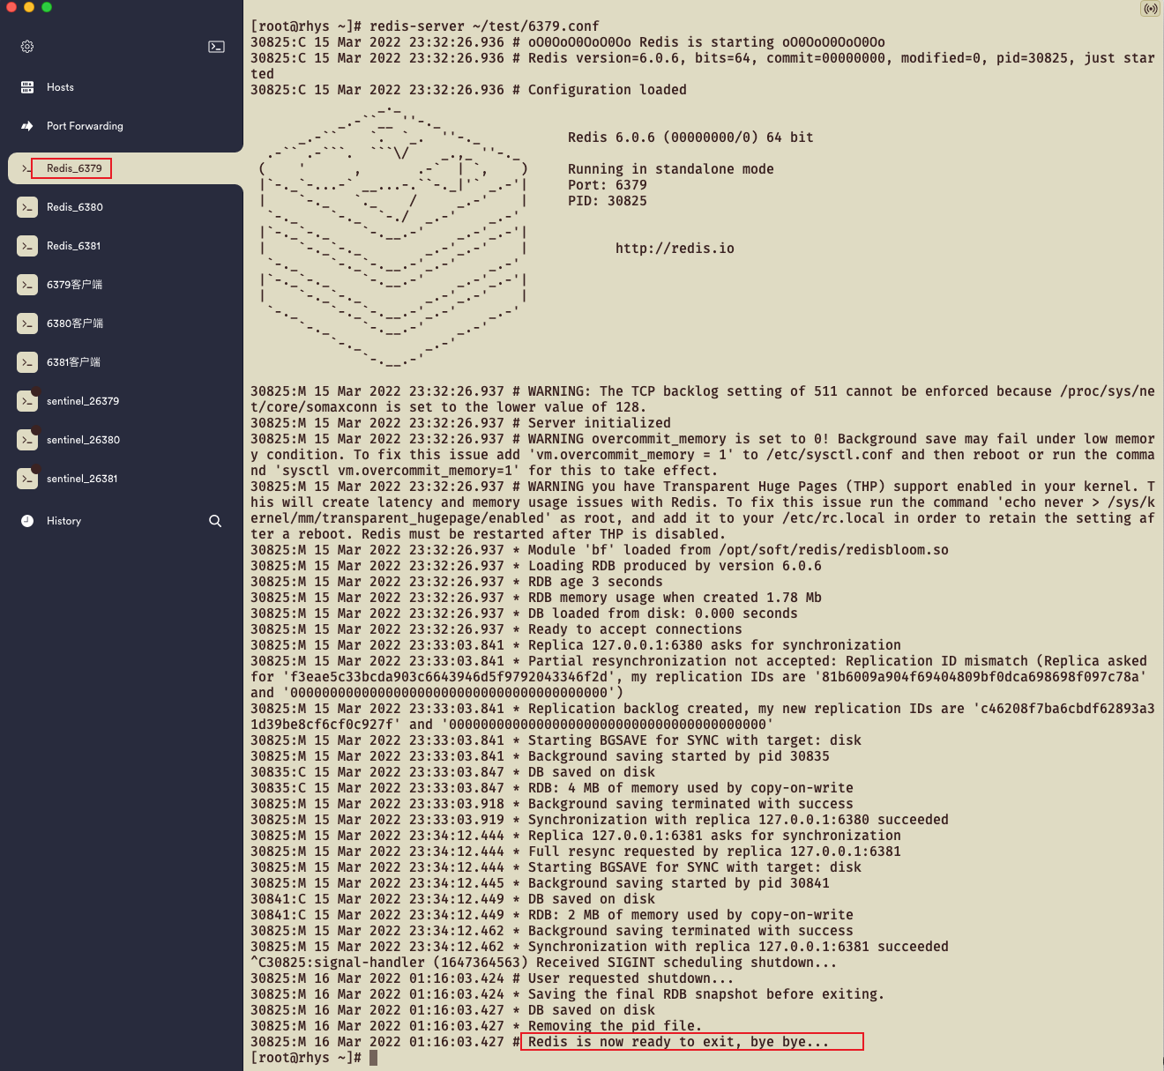Image resolution: width=1164 pixels, height=1071 pixels.
Task: Click the Redis_6380 terminal icon
Action: pos(27,207)
